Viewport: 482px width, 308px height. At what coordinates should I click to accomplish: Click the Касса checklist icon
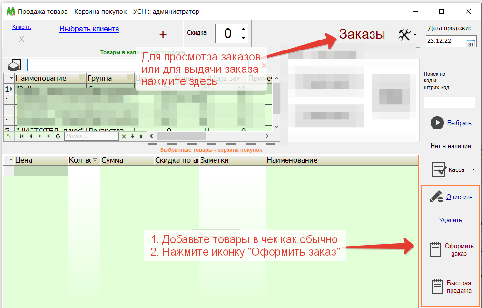click(x=439, y=169)
